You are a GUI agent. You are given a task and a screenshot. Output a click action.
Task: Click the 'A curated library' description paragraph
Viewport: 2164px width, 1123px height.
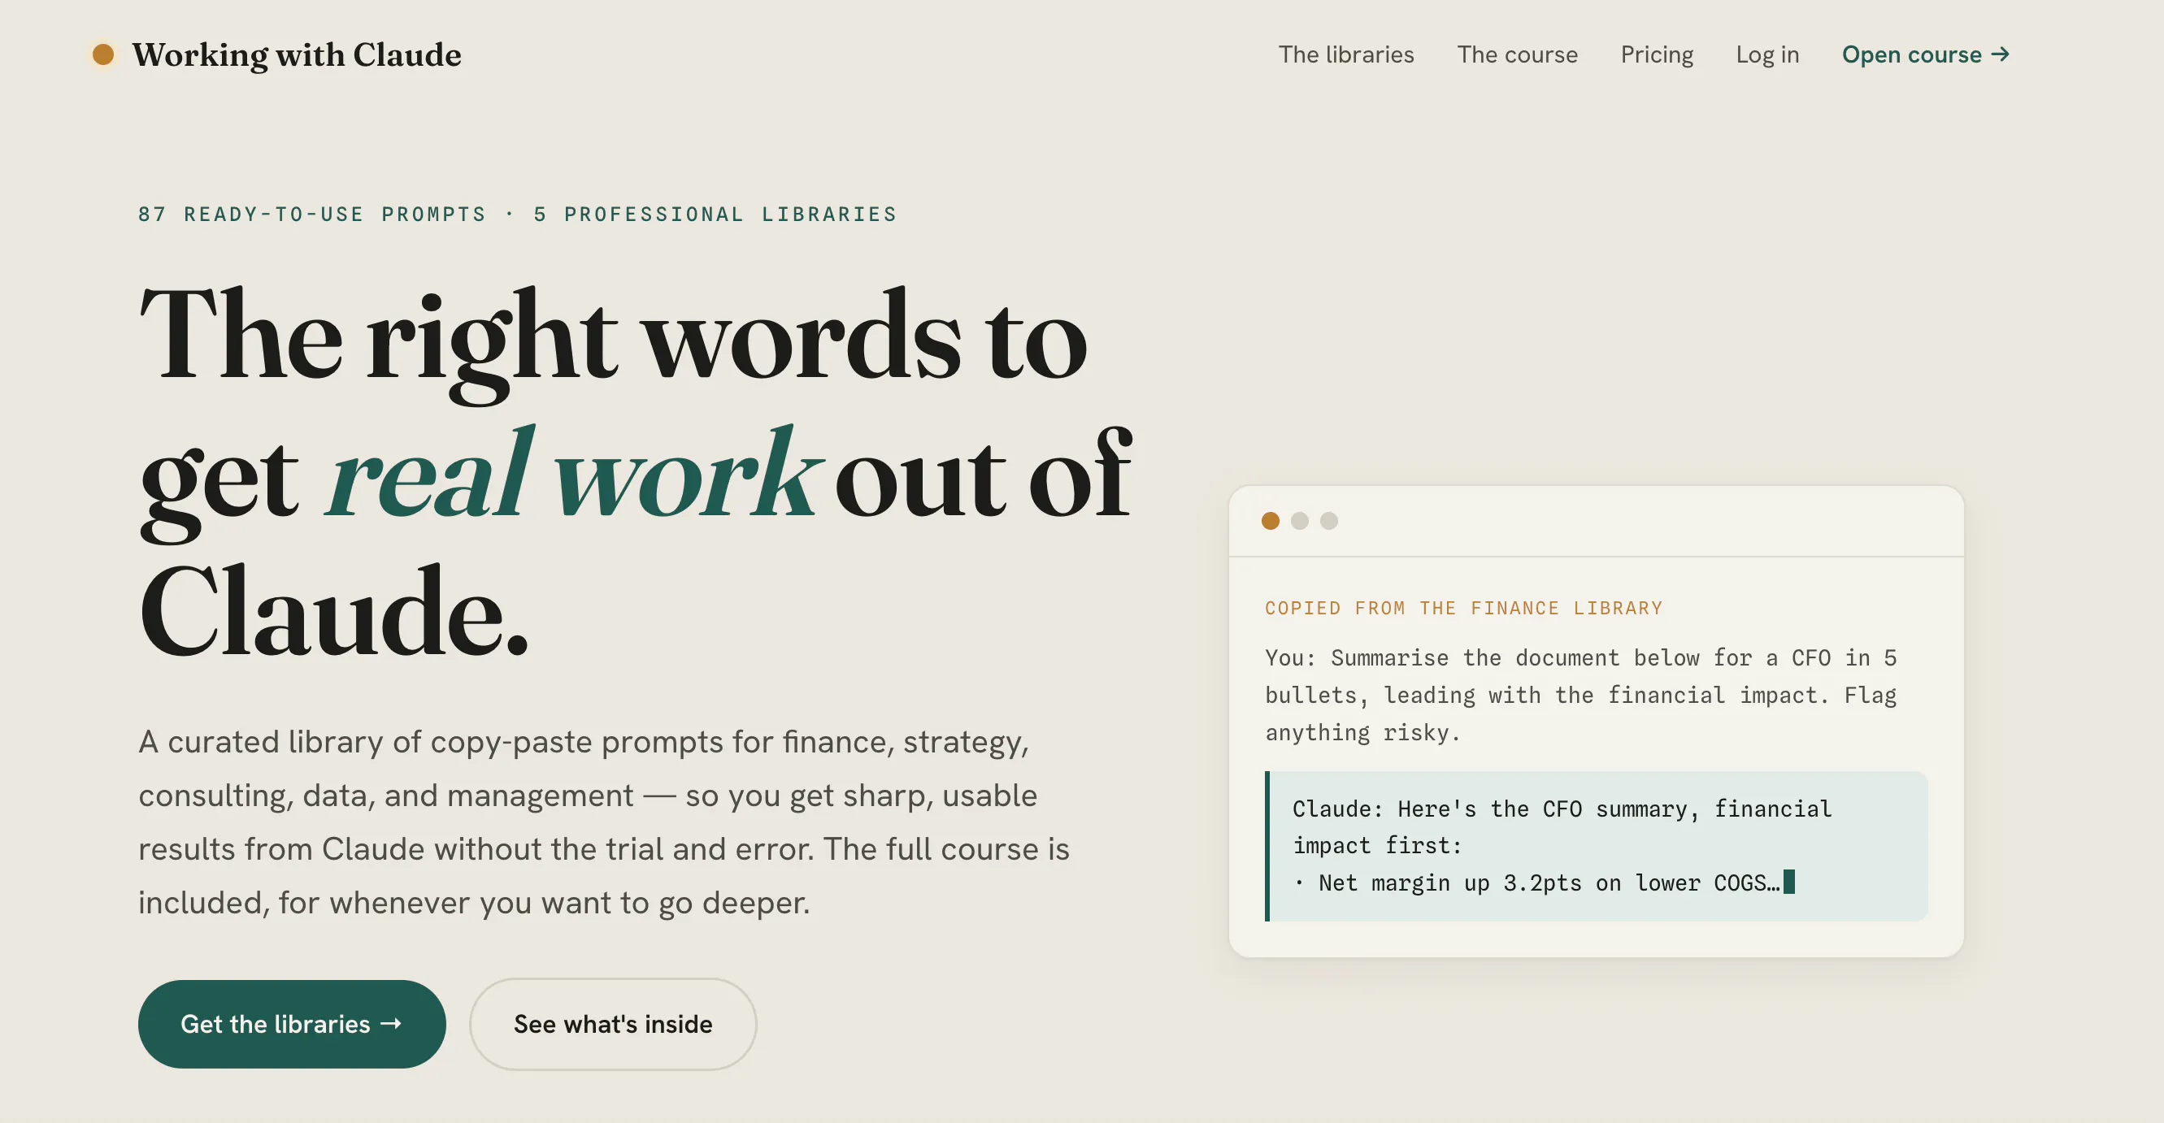pyautogui.click(x=604, y=822)
